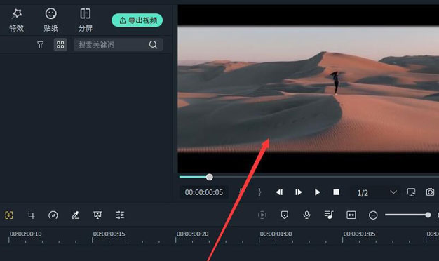The width and height of the screenshot is (439, 261).
Task: Click the 00:00:00:10 timeline ruler mark
Action: 25,234
